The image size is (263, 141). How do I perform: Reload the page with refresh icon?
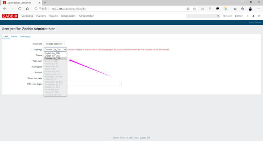[x=20, y=9]
